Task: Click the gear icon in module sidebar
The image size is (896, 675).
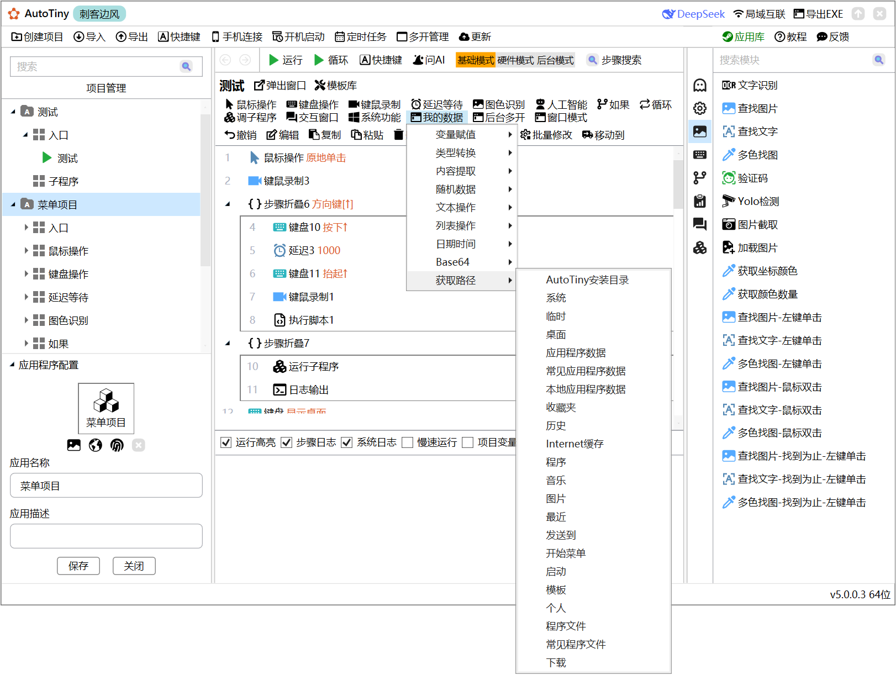Action: pyautogui.click(x=700, y=108)
